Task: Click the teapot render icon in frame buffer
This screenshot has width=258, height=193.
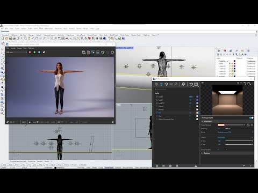Action: 103,52
